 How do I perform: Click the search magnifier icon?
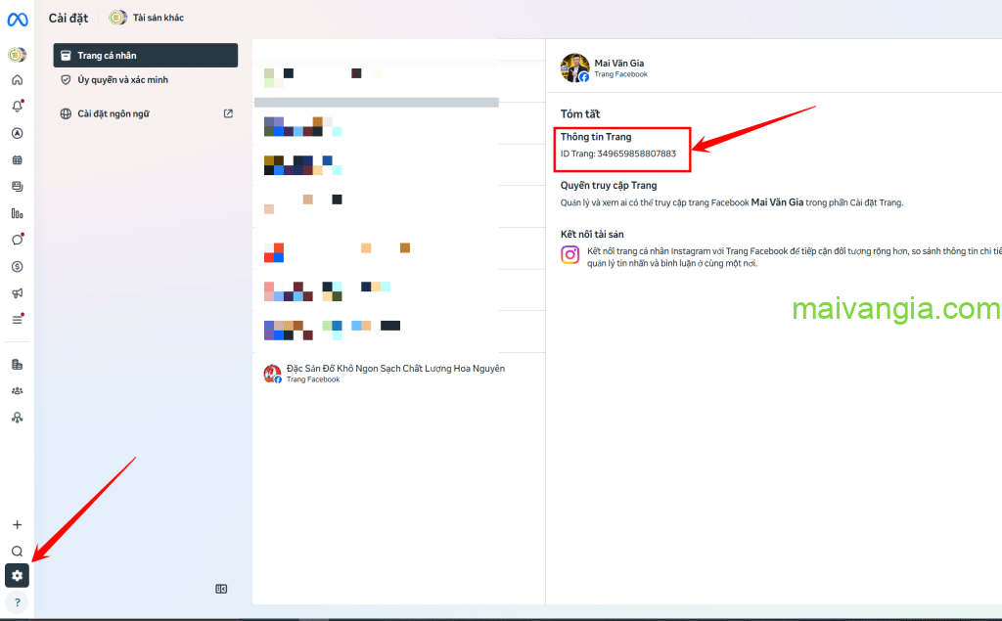coord(17,551)
